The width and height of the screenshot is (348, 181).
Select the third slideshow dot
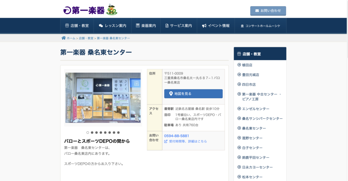(96, 133)
